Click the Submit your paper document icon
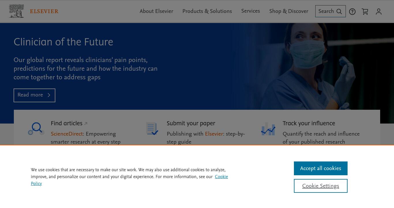The width and height of the screenshot is (394, 208). (152, 129)
